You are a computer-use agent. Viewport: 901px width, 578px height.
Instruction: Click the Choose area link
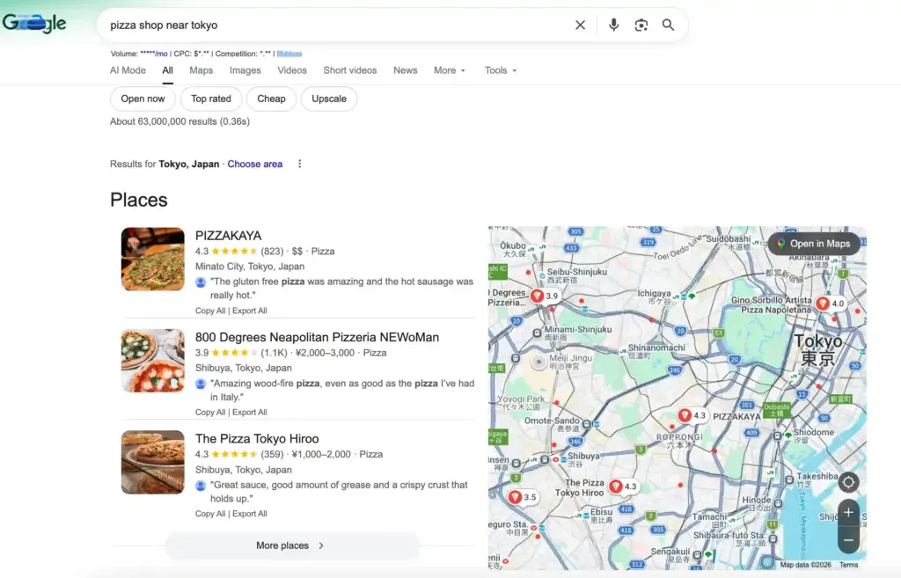pyautogui.click(x=255, y=165)
